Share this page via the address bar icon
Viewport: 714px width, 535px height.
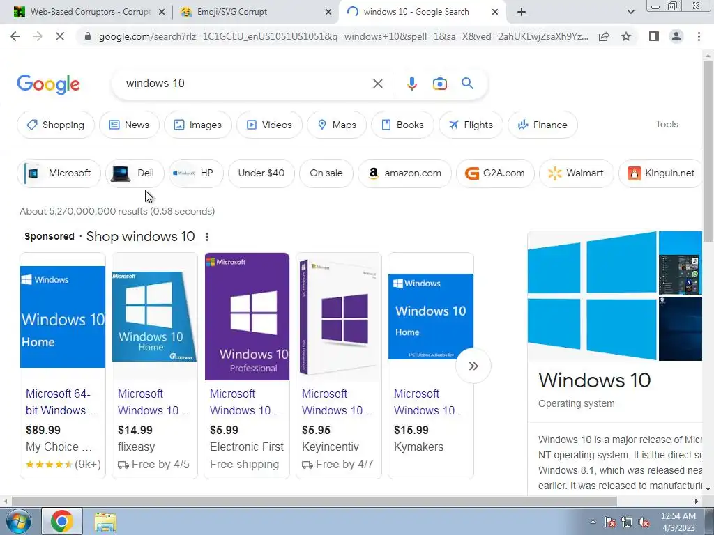pos(604,37)
